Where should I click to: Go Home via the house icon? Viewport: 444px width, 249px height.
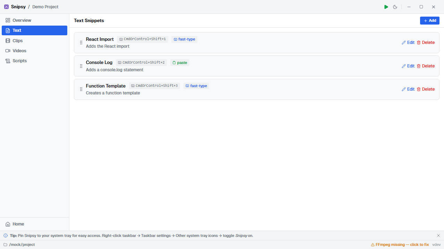8,224
